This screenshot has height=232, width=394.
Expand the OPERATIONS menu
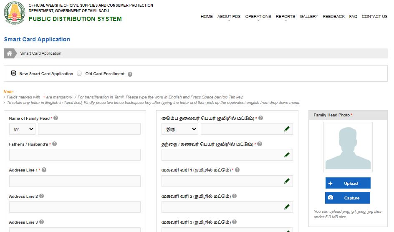tap(258, 17)
